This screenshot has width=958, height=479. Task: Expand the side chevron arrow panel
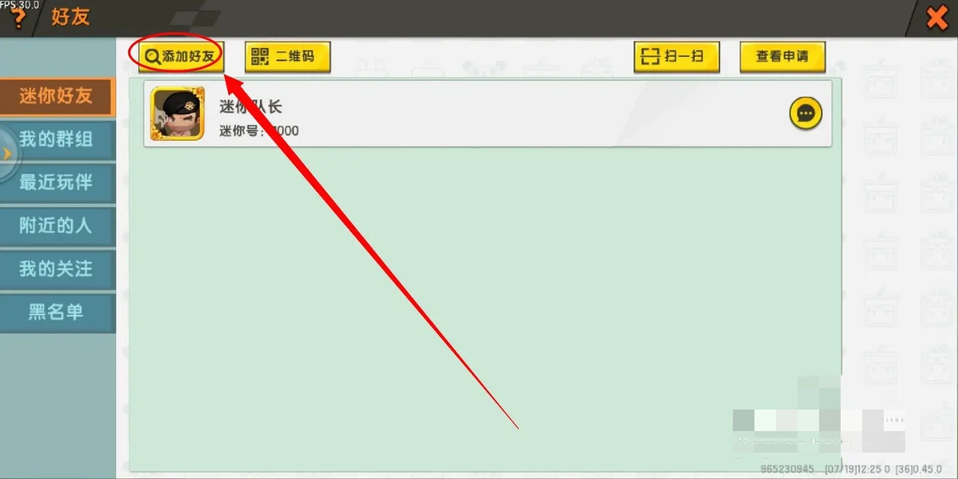point(7,154)
